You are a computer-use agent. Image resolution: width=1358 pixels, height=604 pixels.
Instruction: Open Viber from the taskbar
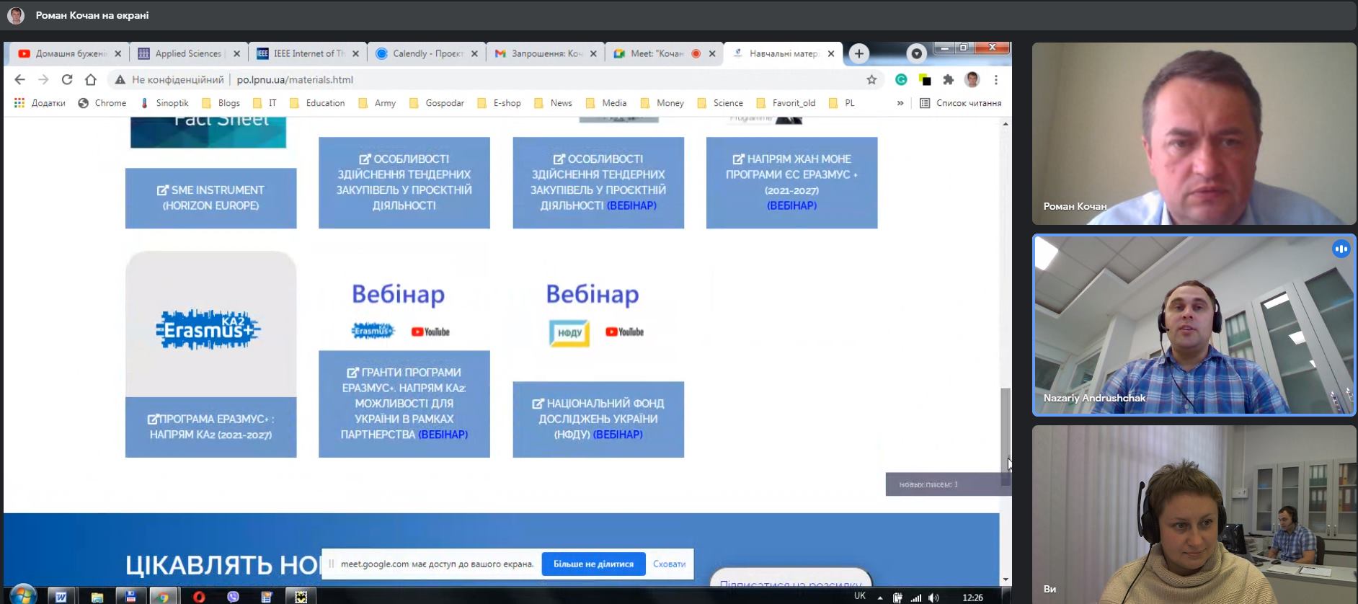[x=233, y=597]
